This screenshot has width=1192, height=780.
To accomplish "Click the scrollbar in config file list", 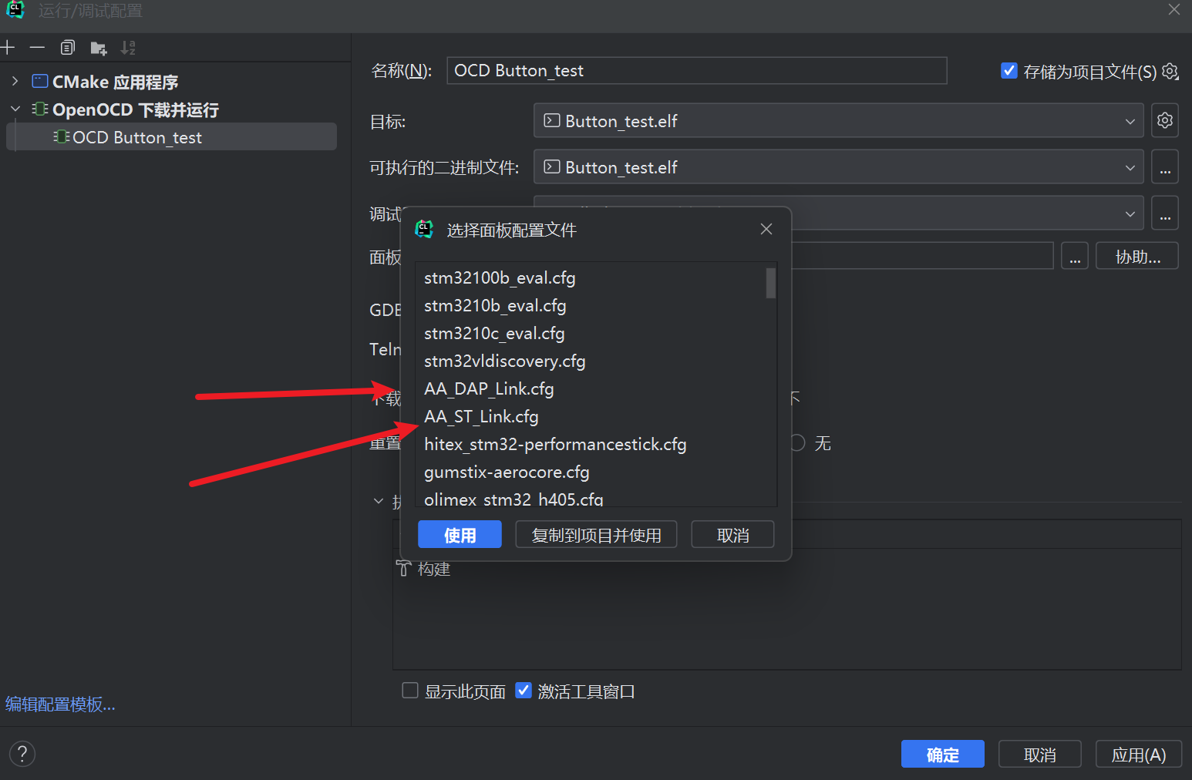I will 771,283.
